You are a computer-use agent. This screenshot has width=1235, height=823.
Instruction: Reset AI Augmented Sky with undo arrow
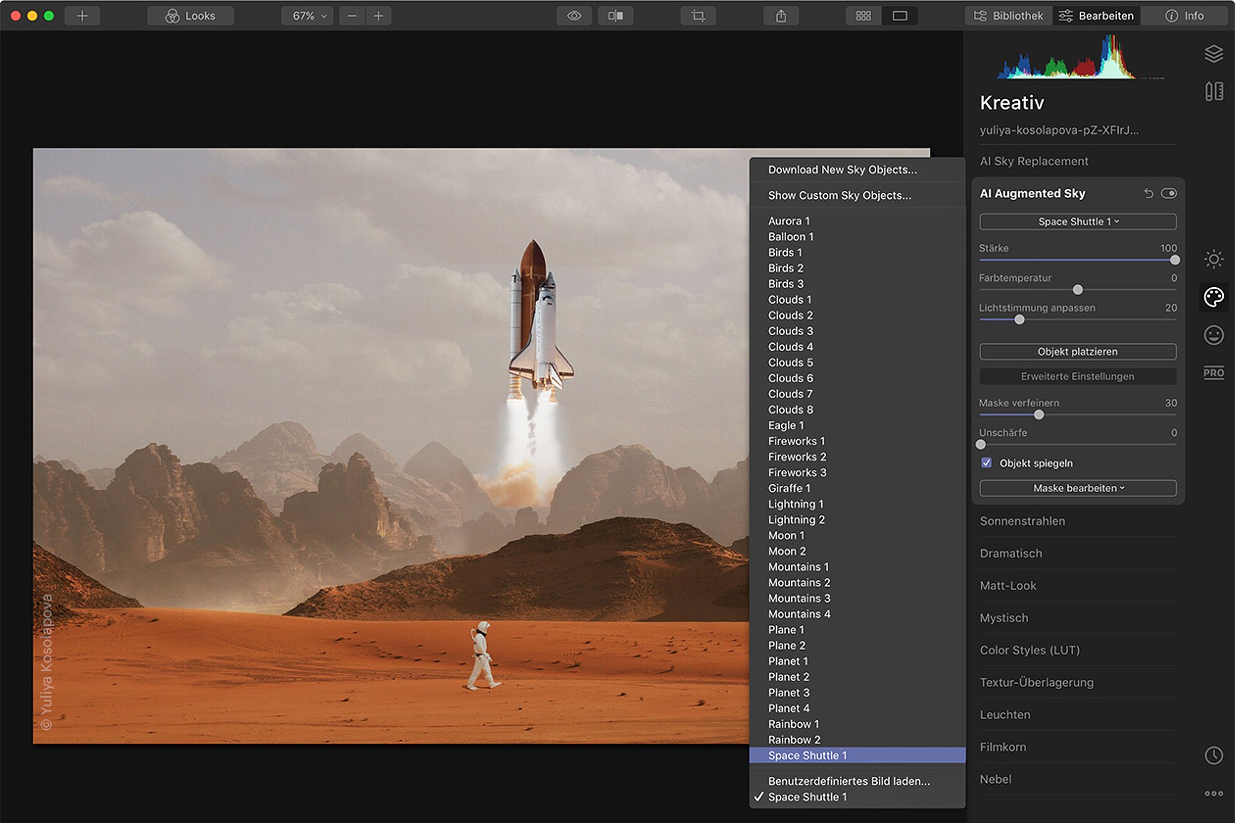1148,193
